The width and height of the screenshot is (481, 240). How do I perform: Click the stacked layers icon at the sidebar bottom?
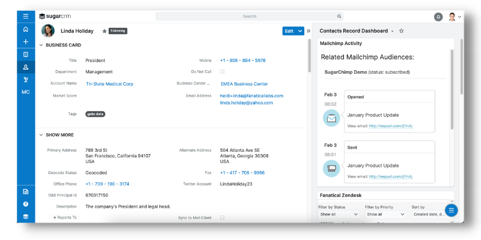coord(26,217)
